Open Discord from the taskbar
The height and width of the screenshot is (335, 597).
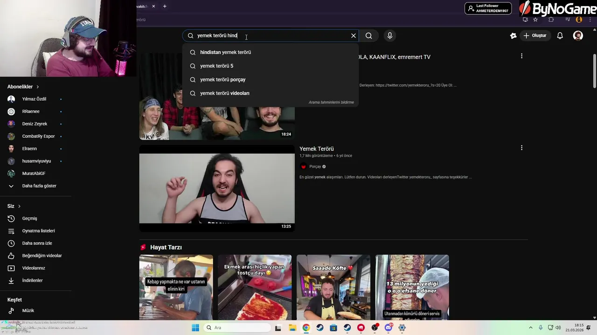point(389,328)
